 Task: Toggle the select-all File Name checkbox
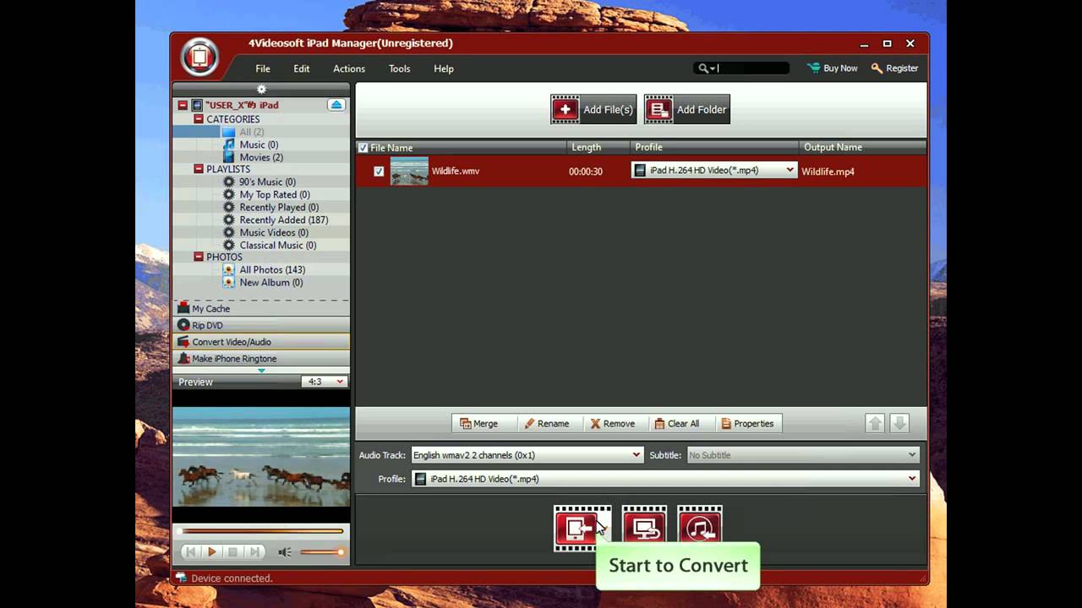[x=363, y=148]
